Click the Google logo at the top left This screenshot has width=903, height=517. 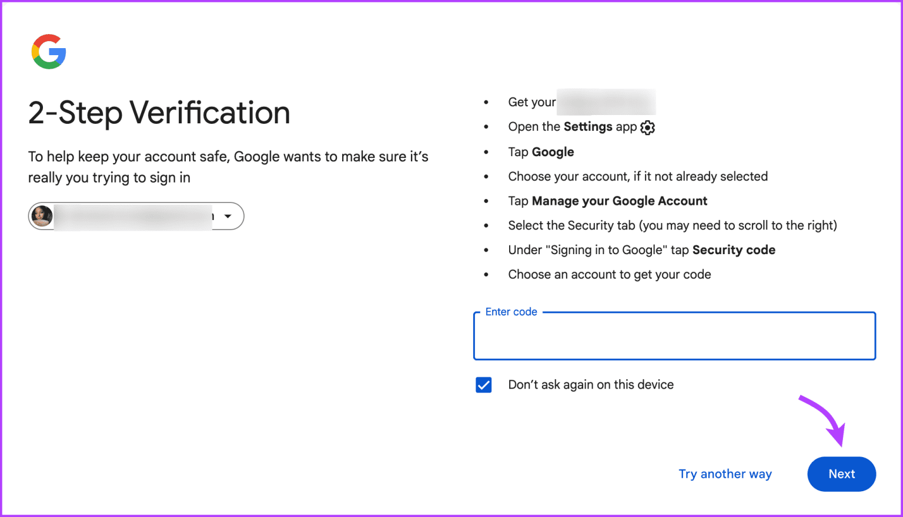pyautogui.click(x=48, y=52)
